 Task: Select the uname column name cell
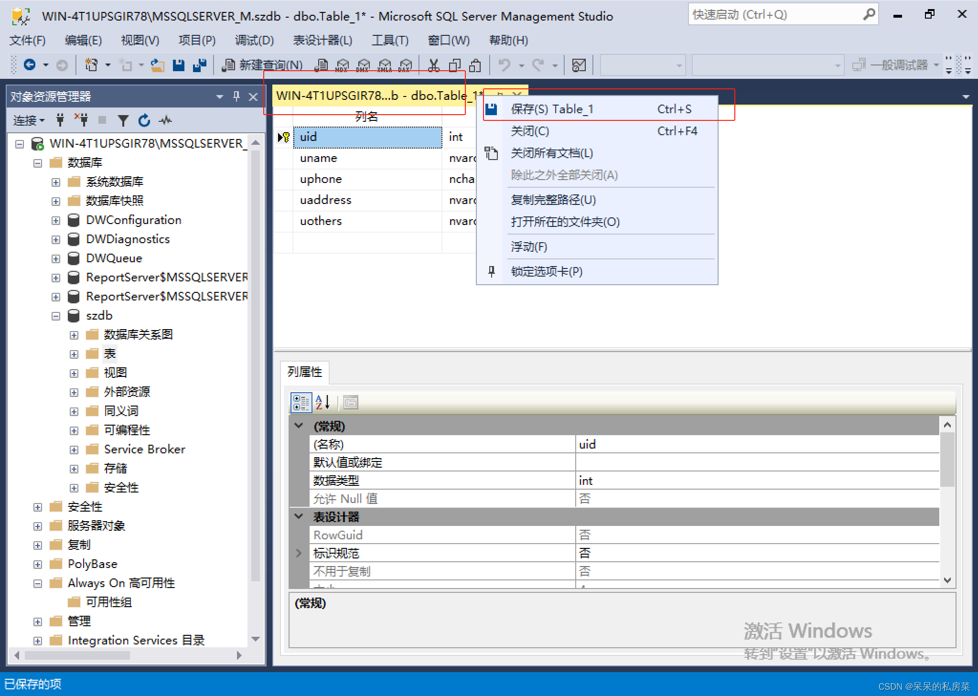pyautogui.click(x=367, y=158)
